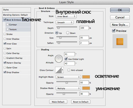
Task: Open the Shadow Mode dropdown showing Multiply
Action: click(68, 88)
